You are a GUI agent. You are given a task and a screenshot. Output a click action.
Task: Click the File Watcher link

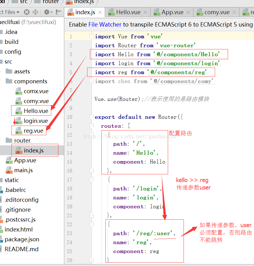coord(105,25)
